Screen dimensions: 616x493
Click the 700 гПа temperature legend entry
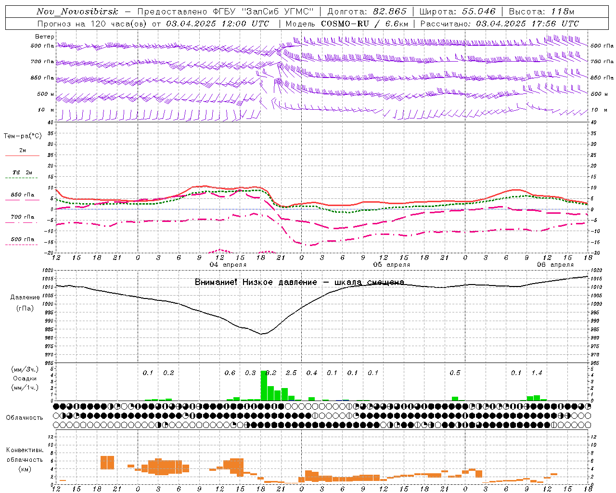click(x=22, y=217)
